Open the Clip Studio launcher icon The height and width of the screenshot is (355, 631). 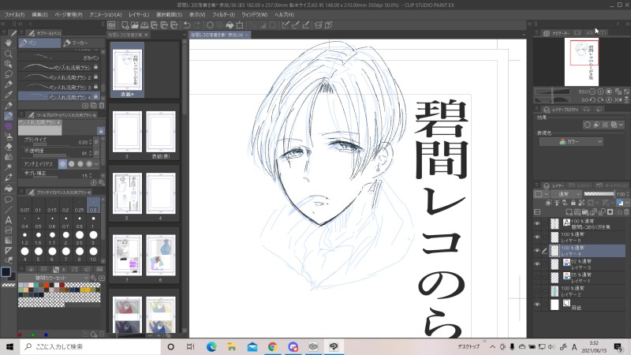click(x=111, y=25)
